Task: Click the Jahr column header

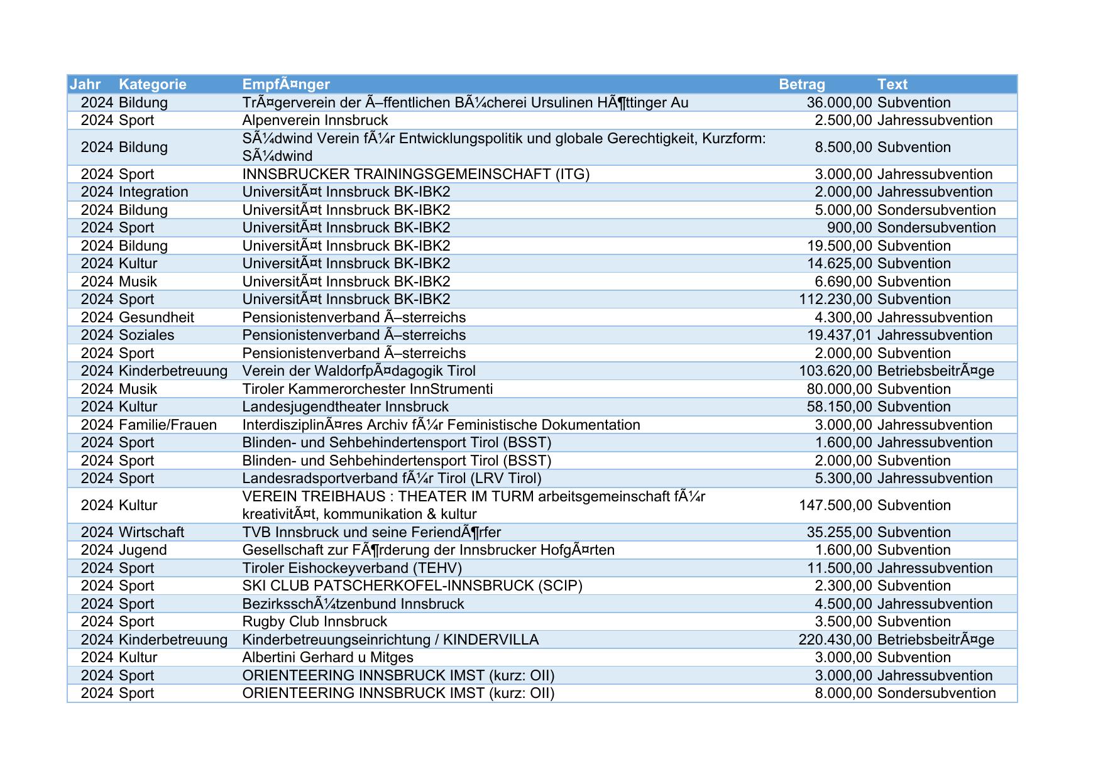Action: [85, 84]
